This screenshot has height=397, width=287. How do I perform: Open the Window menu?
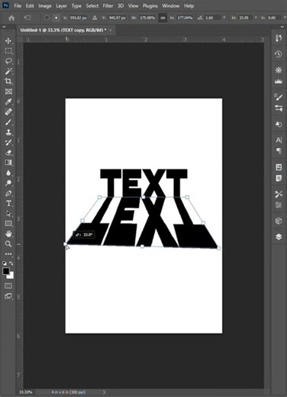[171, 5]
